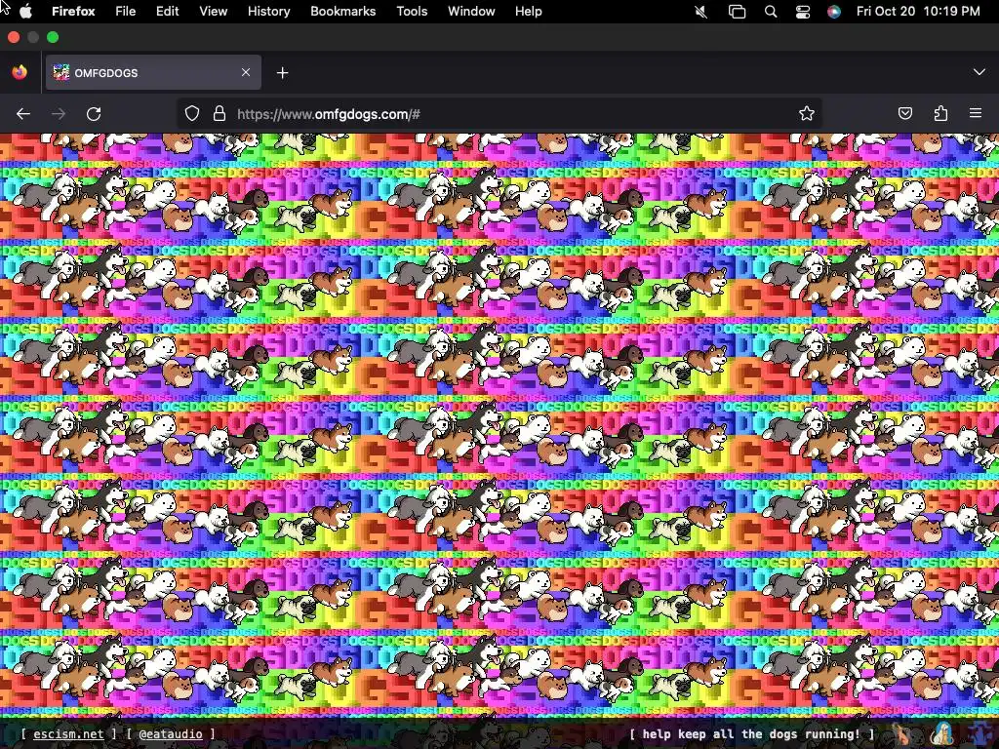Open Firefox View pinned icon

click(20, 72)
